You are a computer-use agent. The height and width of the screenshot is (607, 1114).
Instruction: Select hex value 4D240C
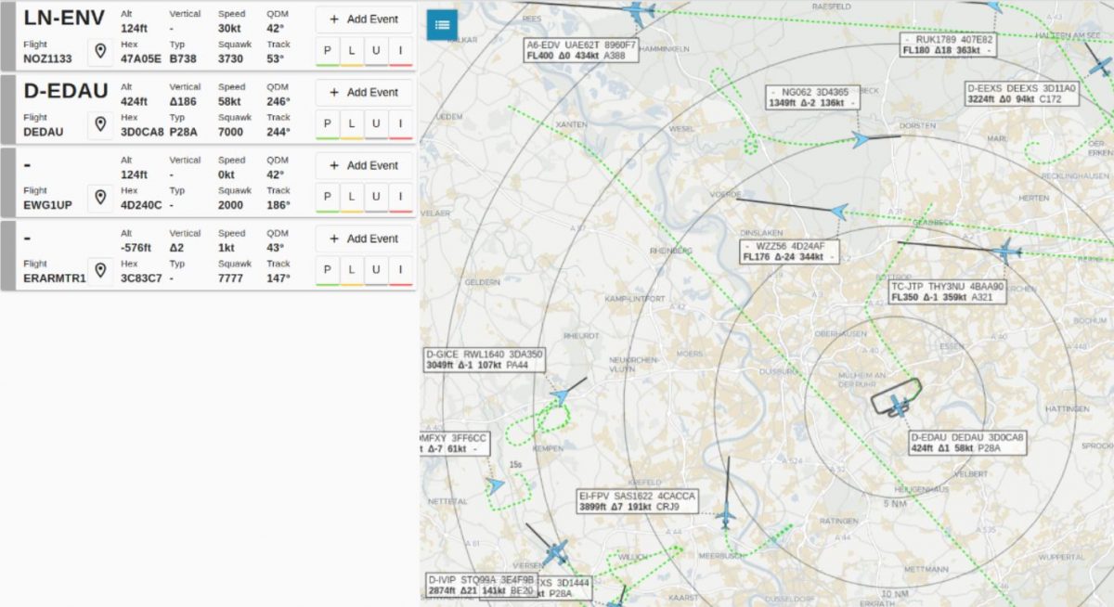pyautogui.click(x=141, y=205)
